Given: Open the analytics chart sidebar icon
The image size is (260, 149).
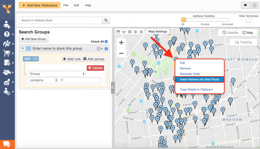Looking at the screenshot, I should [x=7, y=82].
